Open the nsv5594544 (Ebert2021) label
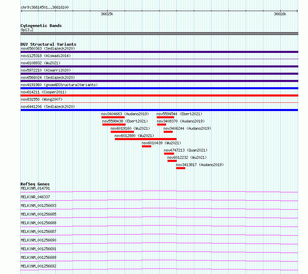The width and height of the screenshot is (308, 274). click(179, 114)
